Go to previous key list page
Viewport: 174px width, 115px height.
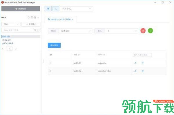click(3, 49)
